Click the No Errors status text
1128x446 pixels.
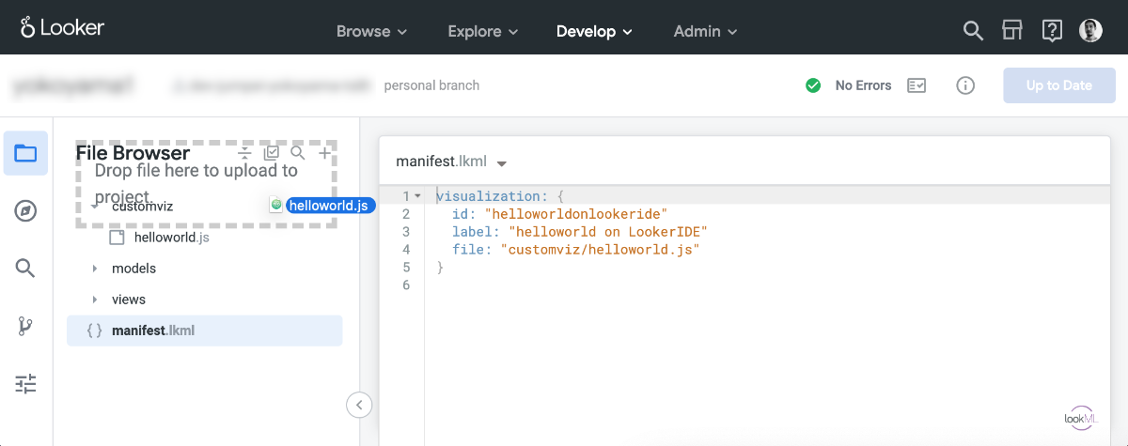[x=863, y=85]
